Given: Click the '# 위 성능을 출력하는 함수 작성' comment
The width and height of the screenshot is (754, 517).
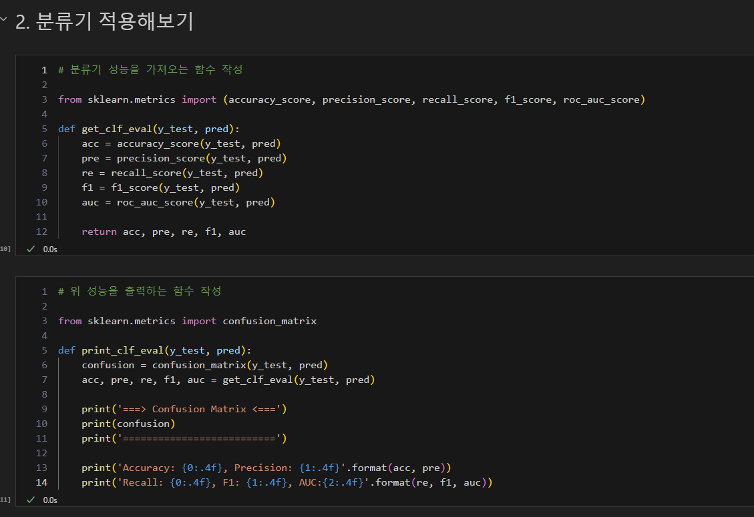Looking at the screenshot, I should (140, 291).
